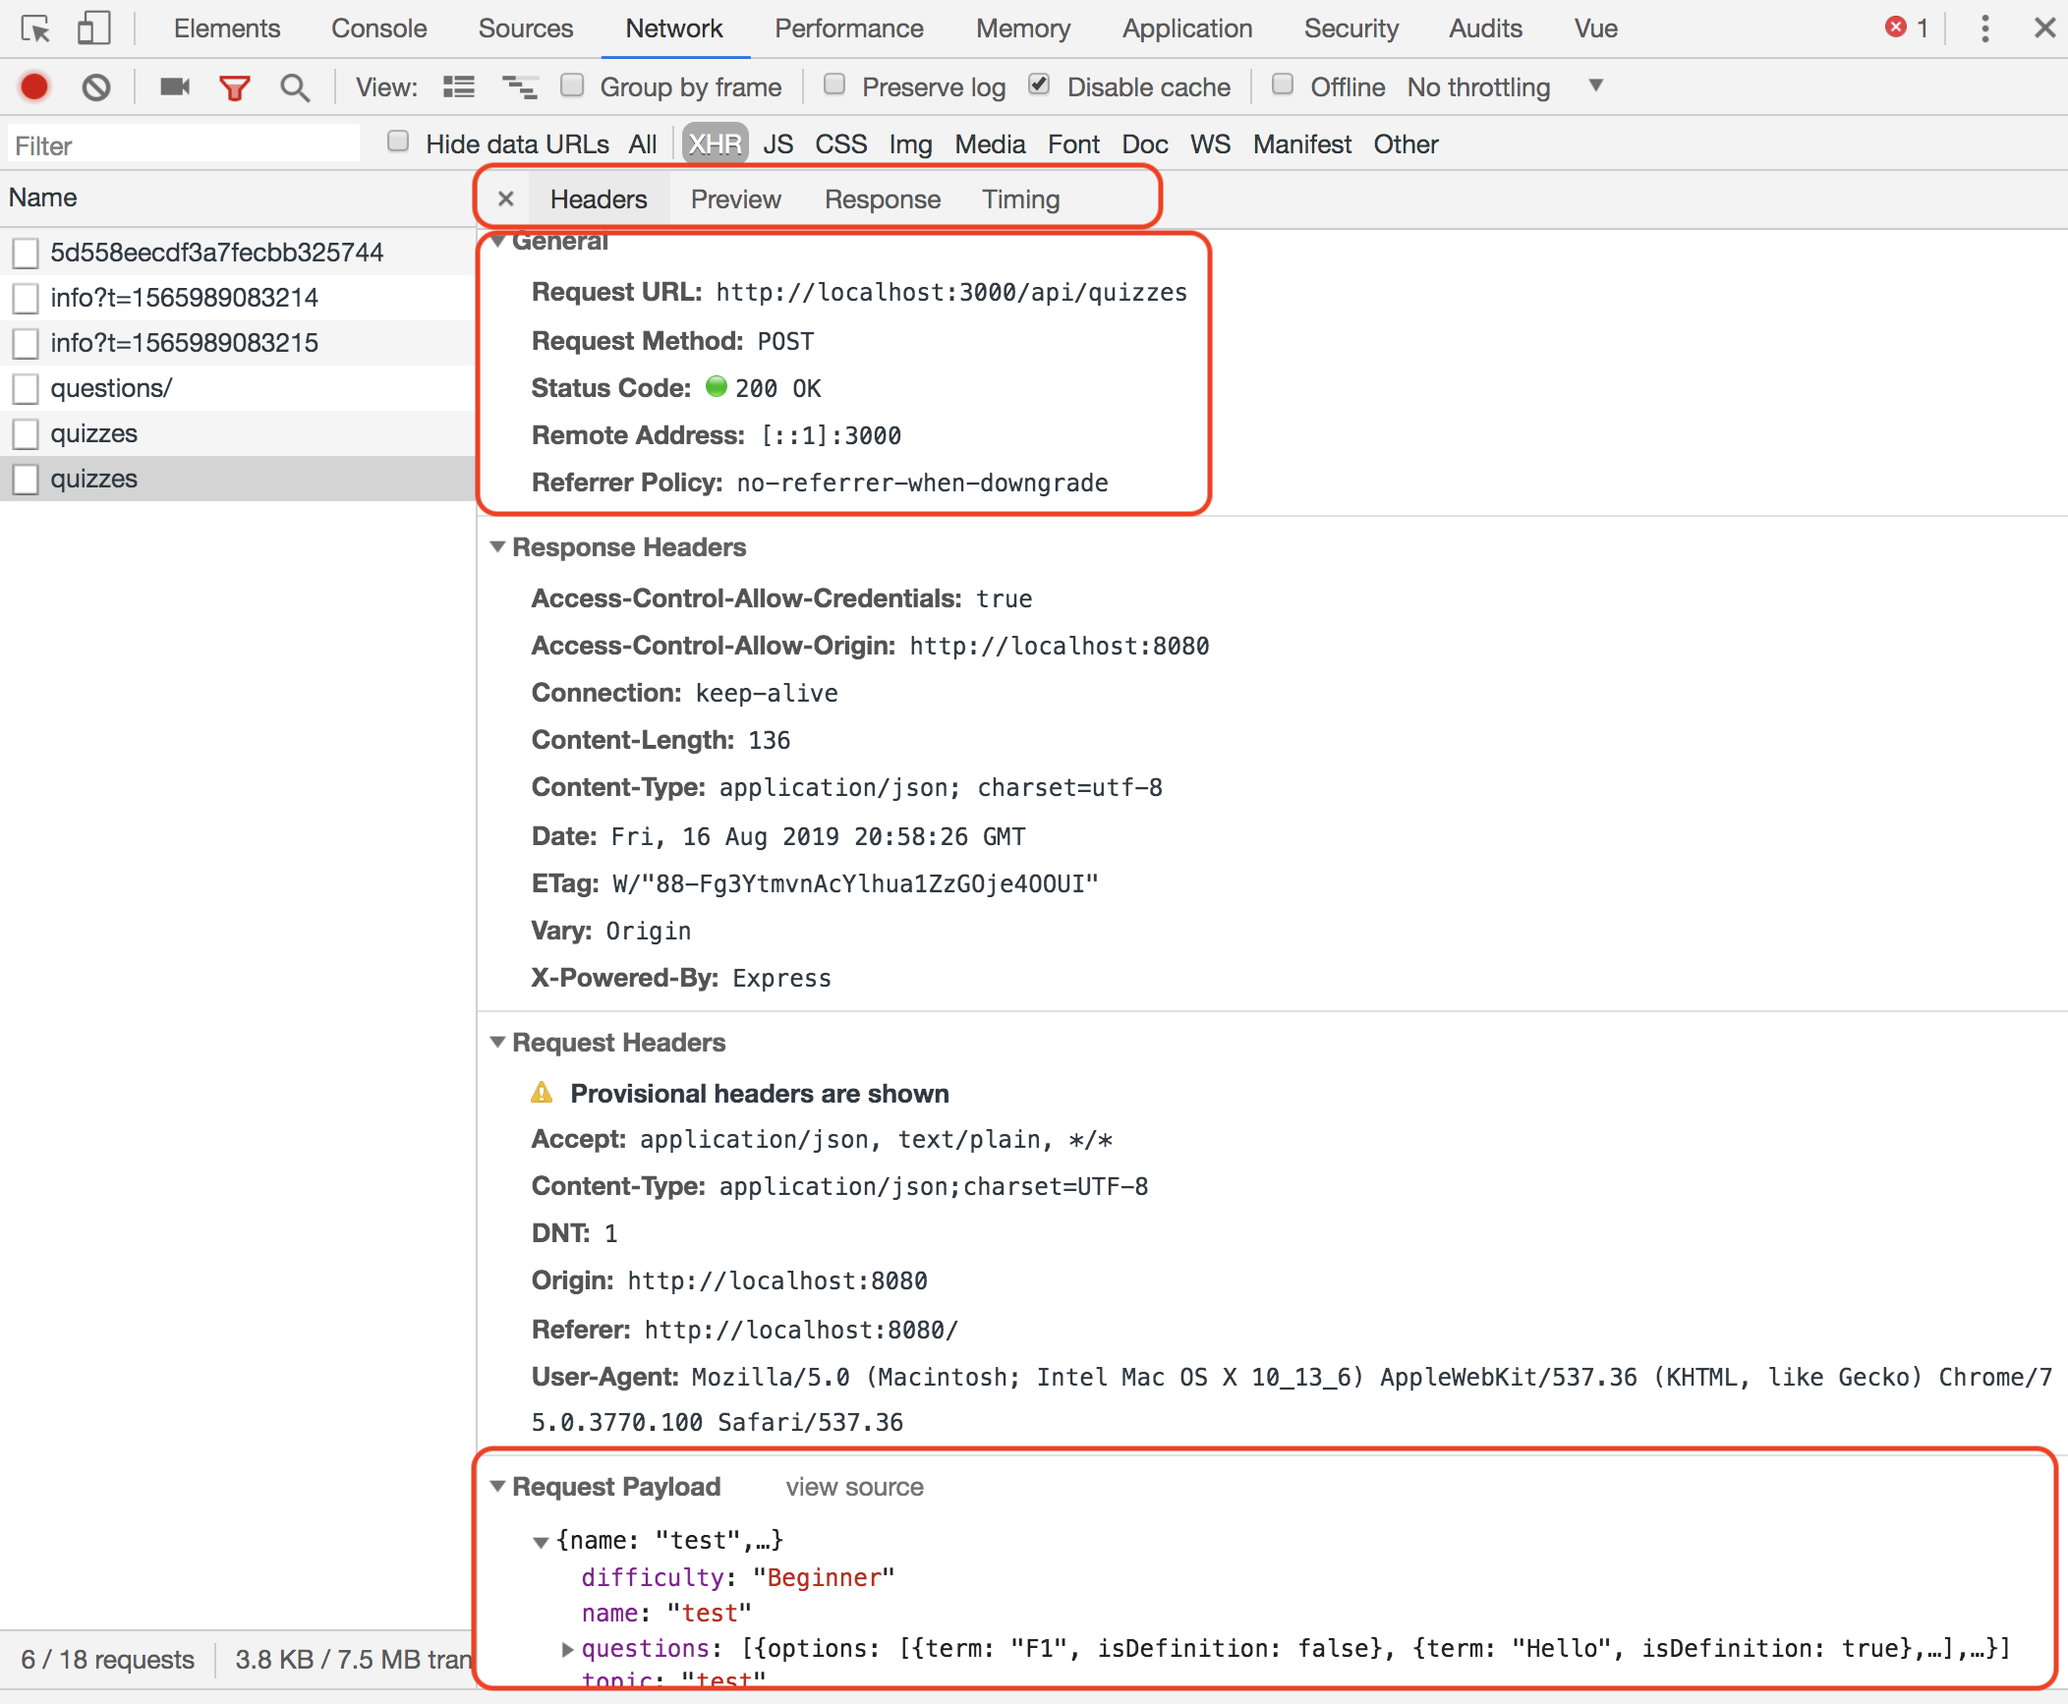Clear the network log

click(x=96, y=87)
